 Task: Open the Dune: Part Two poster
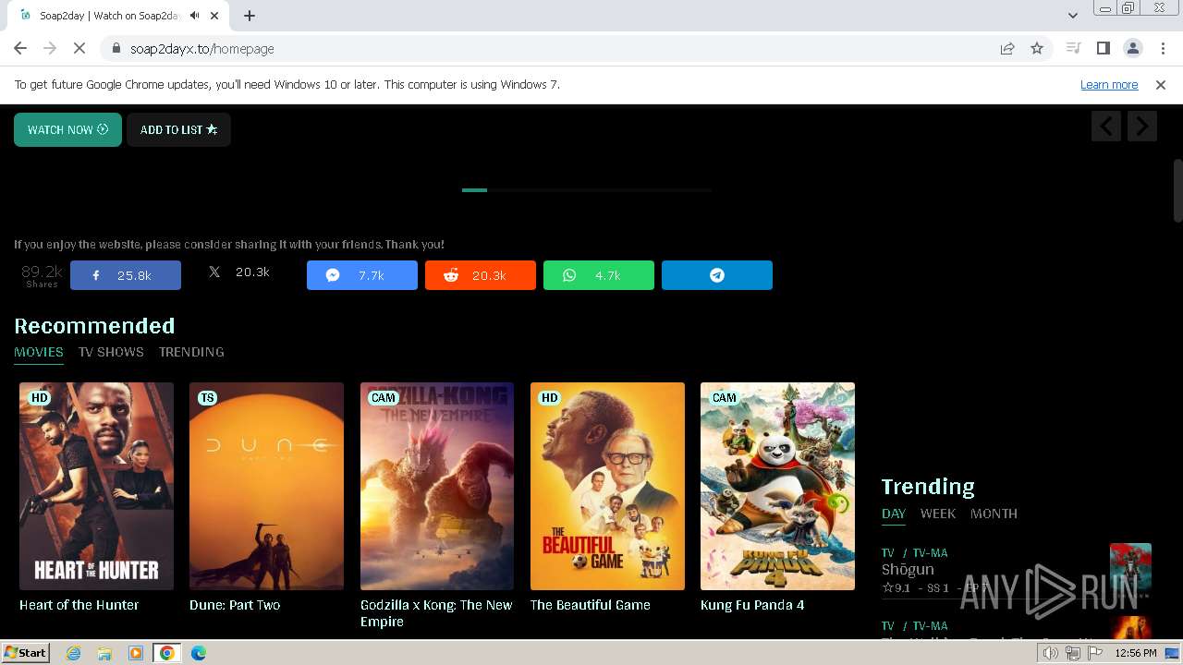[x=266, y=486]
